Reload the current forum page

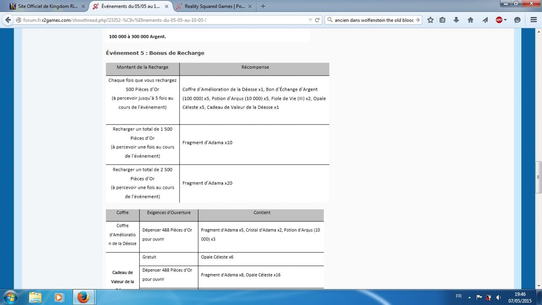[317, 20]
